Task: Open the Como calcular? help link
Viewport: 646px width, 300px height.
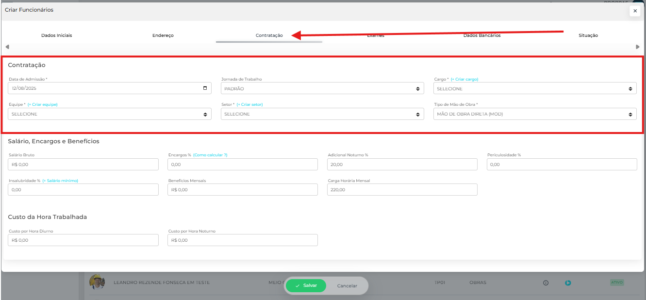Action: [x=210, y=155]
